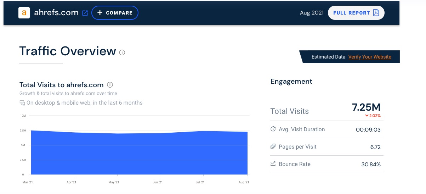This screenshot has width=426, height=194.
Task: Click the Avg. Visit Duration clock icon
Action: click(x=273, y=129)
